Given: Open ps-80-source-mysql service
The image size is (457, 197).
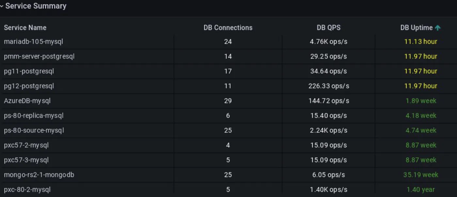Looking at the screenshot, I should (x=34, y=130).
